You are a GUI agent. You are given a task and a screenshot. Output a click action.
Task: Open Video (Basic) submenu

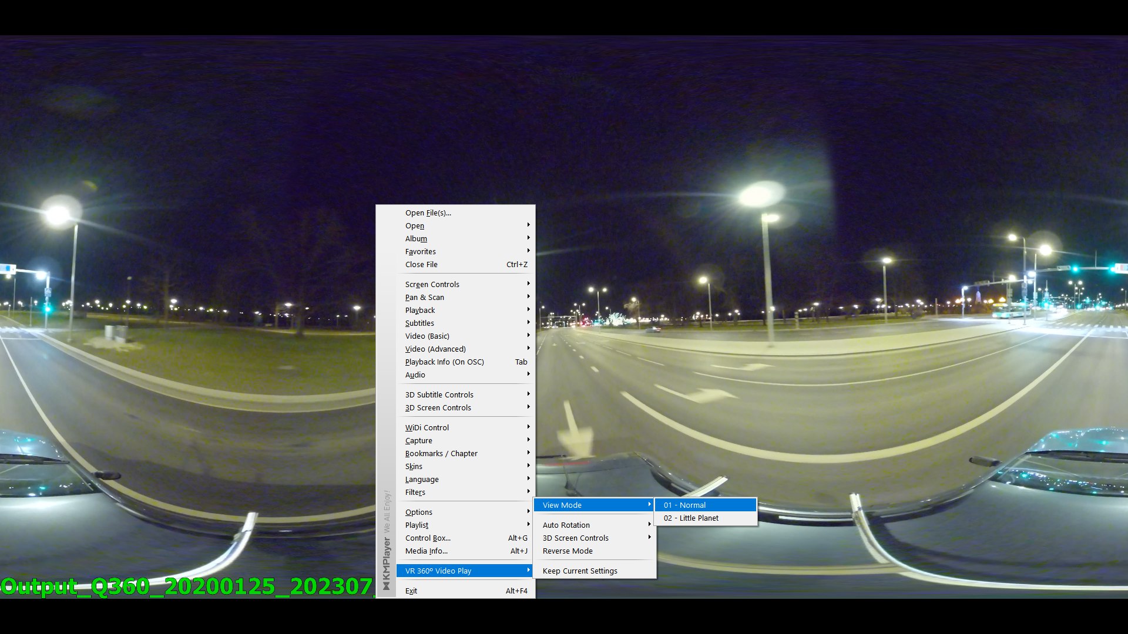(x=464, y=336)
